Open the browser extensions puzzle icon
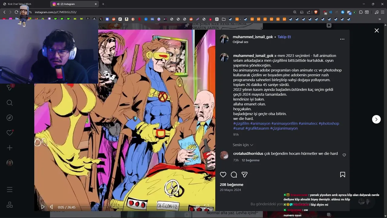The height and width of the screenshot is (218, 387). [x=361, y=12]
